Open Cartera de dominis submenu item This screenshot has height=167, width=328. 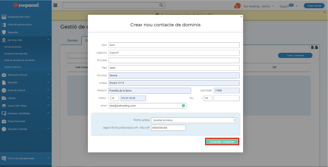click(13, 47)
